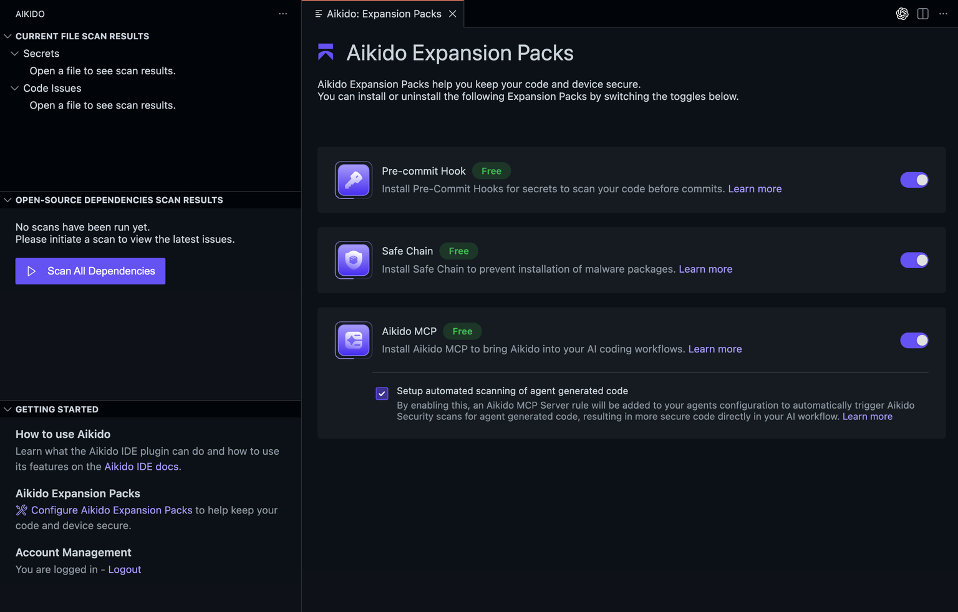Screen dimensions: 958x612
Task: Click the Pre-commit Hook key icon
Action: coord(354,180)
